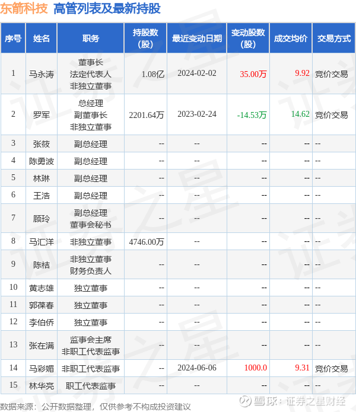Click the 雪球 logo icon
Viewport: 356px width, 412px height.
(x=245, y=401)
